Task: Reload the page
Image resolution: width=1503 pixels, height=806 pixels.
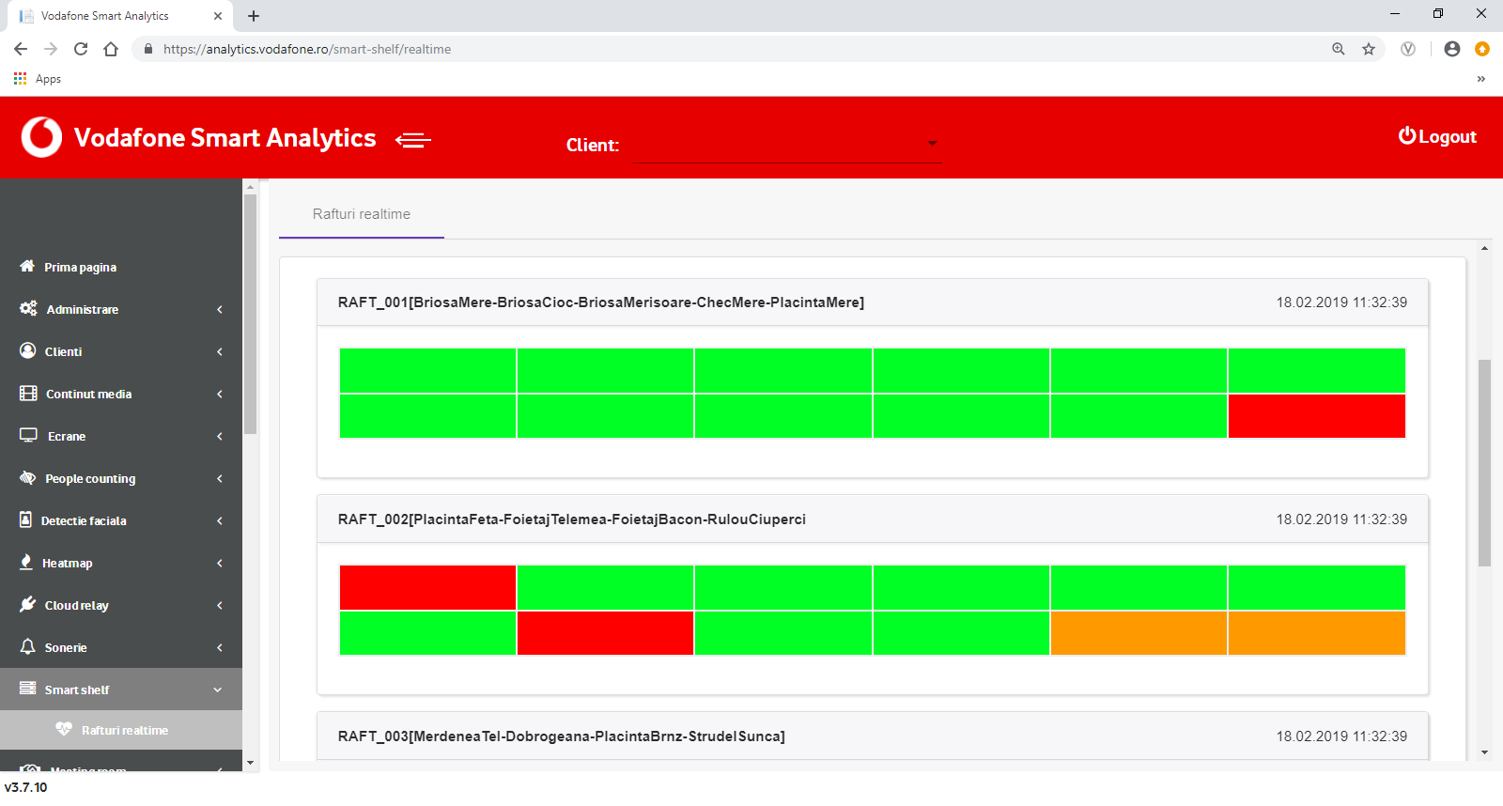Action: (x=81, y=49)
